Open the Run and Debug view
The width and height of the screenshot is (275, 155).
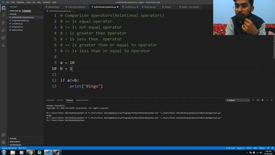pos(3,30)
